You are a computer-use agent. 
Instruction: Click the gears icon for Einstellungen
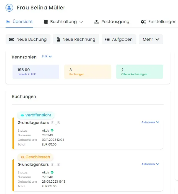point(143,22)
